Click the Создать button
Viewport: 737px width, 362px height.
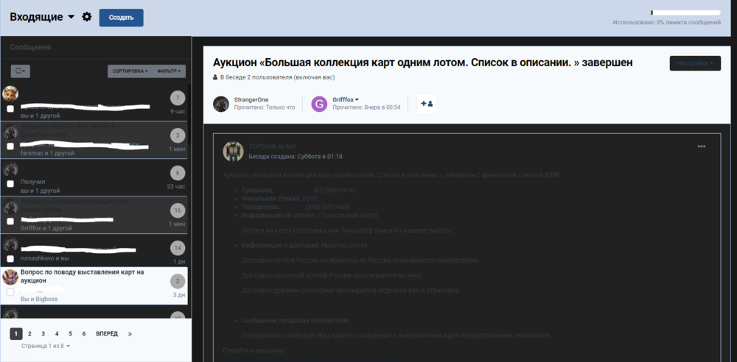pos(122,18)
